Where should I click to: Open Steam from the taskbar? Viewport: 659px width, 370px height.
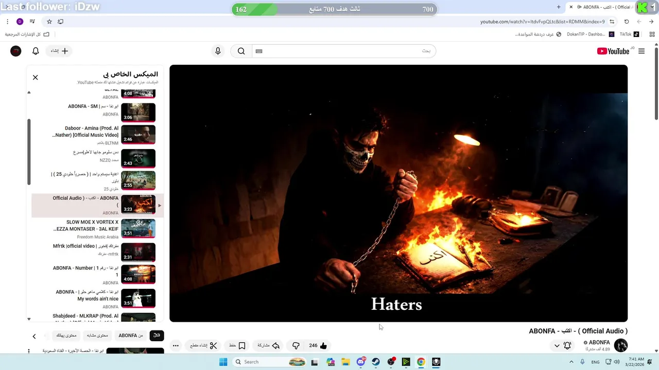(376, 362)
